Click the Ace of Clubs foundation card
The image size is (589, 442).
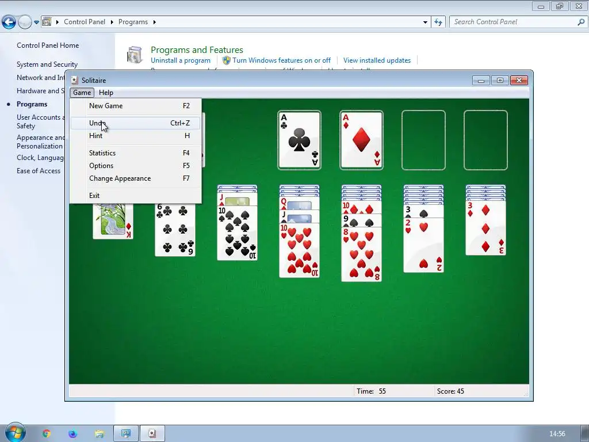[x=299, y=140]
